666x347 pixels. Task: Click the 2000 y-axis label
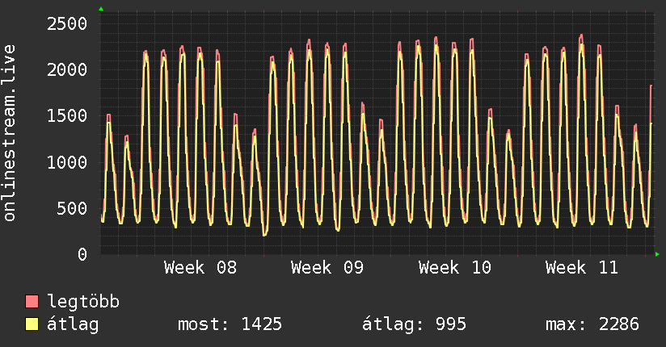point(67,70)
